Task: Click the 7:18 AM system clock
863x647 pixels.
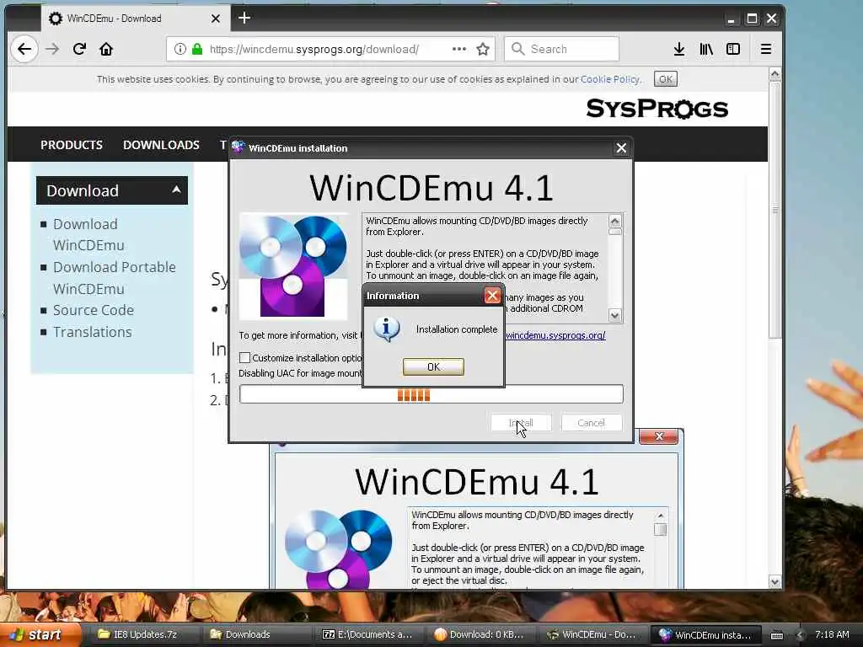Action: click(x=832, y=634)
